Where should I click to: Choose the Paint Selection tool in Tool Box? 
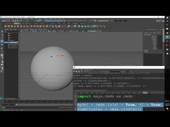(x=2, y=38)
